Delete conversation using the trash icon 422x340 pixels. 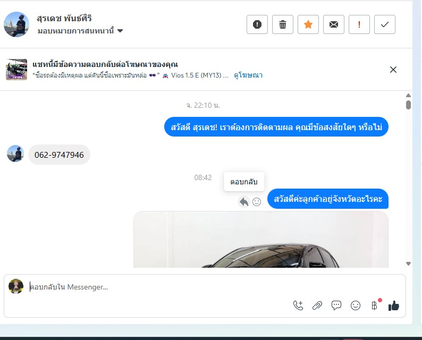click(x=283, y=24)
